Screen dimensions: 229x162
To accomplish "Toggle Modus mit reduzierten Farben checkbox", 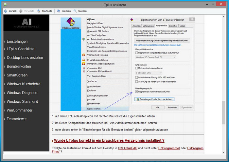I will [136, 68].
